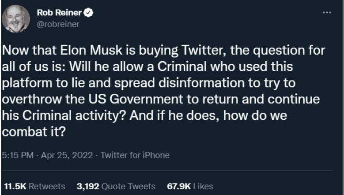This screenshot has height=195, width=344.
Task: View the 11.5K Retweets list
Action: 34,186
